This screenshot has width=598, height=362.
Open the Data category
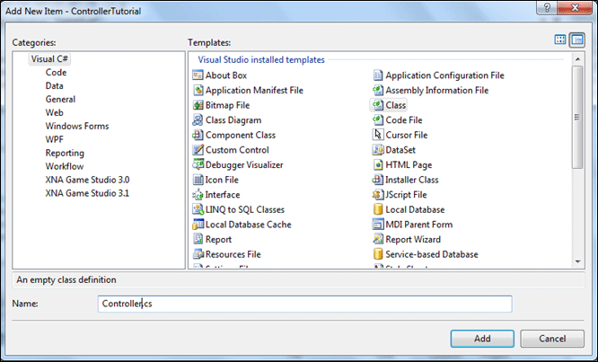(x=55, y=86)
